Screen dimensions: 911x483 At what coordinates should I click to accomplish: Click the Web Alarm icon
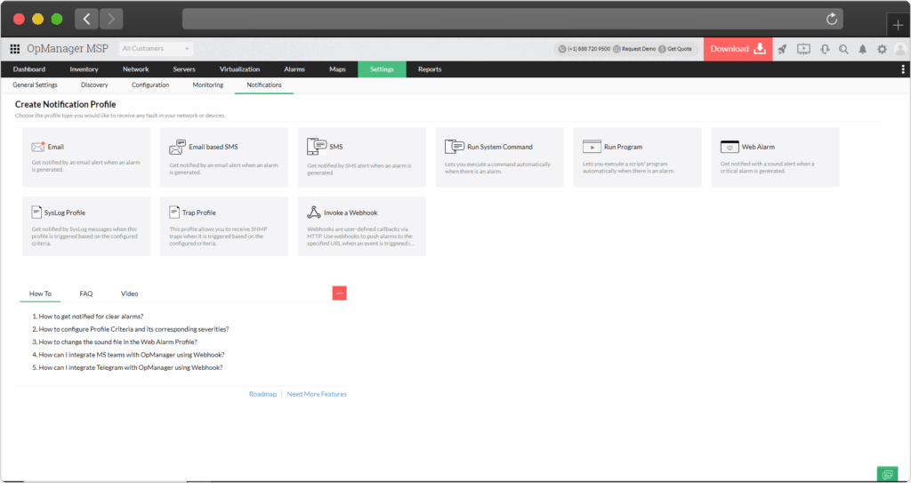(x=730, y=147)
